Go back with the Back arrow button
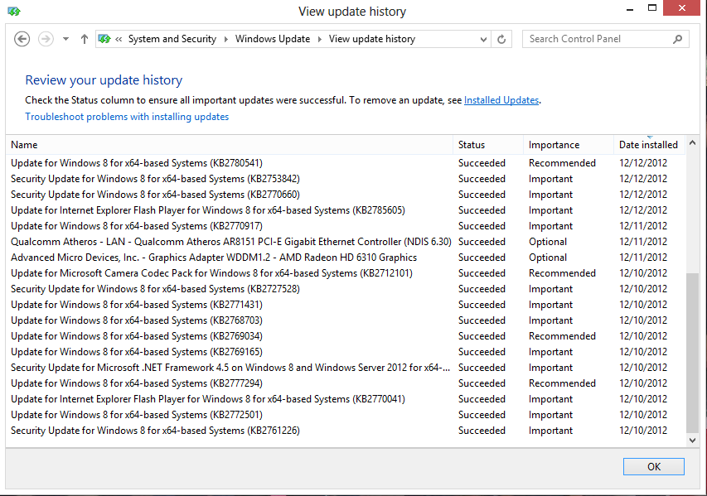707x496 pixels. (x=22, y=39)
